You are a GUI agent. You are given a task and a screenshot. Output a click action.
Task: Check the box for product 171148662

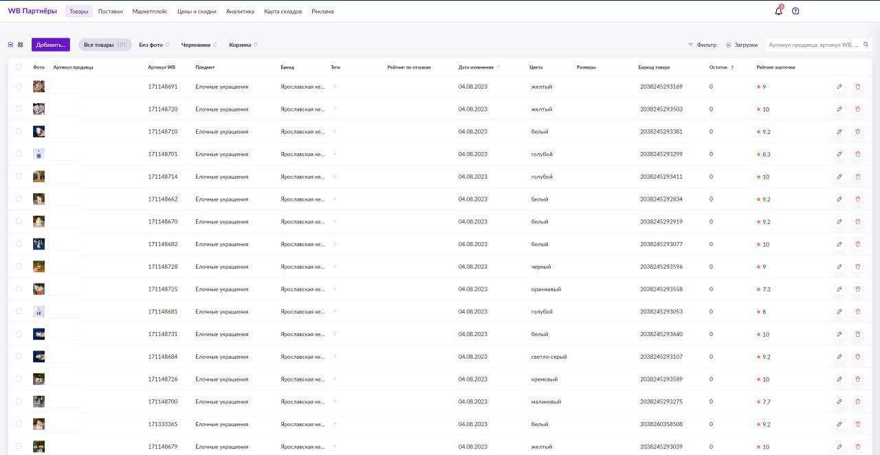pos(19,199)
